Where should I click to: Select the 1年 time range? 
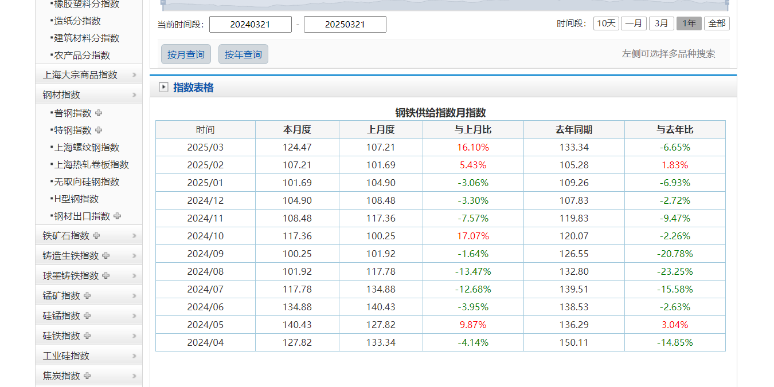click(x=689, y=23)
